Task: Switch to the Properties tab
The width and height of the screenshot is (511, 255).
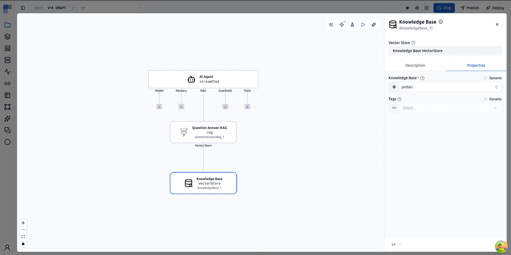Action: (x=476, y=66)
